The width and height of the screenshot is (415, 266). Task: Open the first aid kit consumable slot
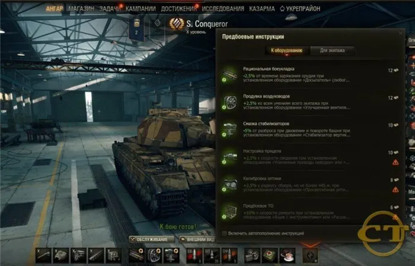pyautogui.click(x=270, y=255)
